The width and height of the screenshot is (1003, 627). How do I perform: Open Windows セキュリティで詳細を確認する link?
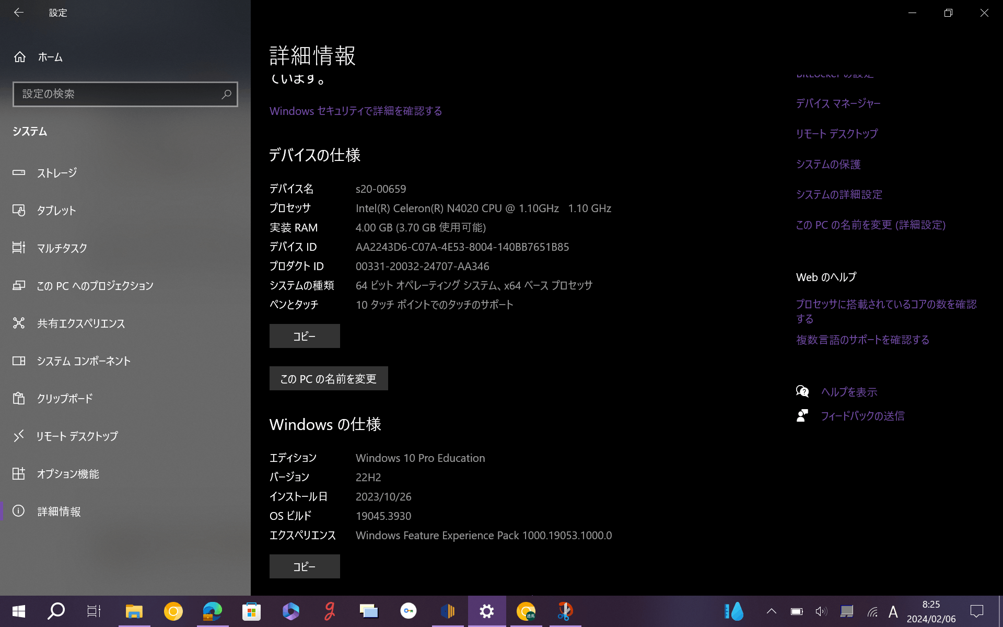click(355, 111)
